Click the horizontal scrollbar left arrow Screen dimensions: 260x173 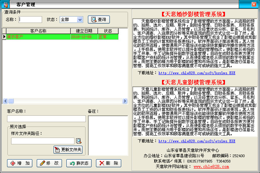tap(5, 101)
